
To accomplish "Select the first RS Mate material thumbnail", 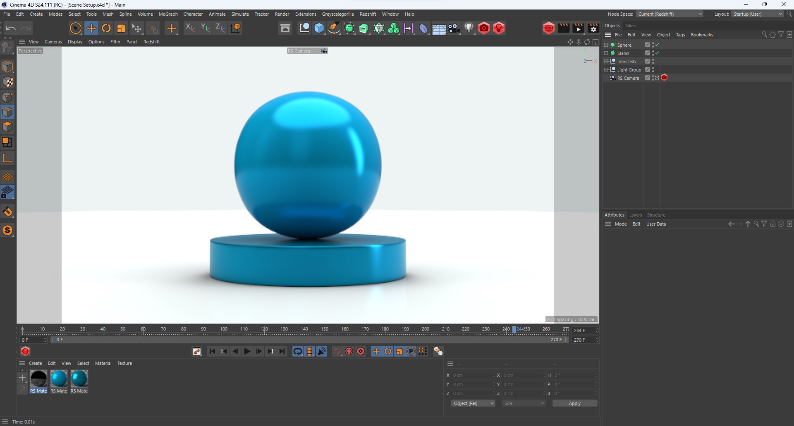I will click(38, 378).
